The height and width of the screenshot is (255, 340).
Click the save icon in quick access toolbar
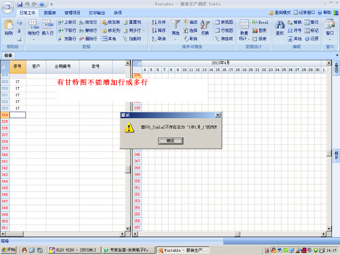(x=20, y=4)
